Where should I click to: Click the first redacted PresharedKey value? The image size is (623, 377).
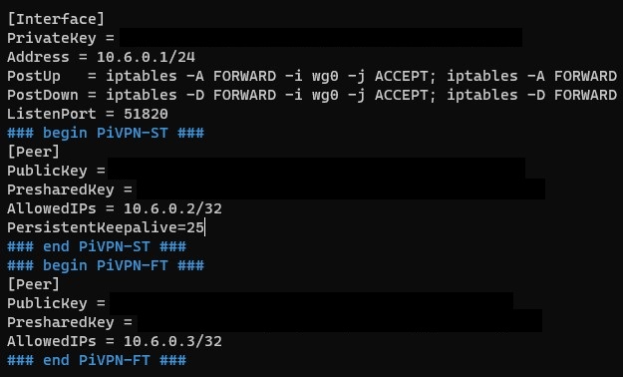click(x=341, y=188)
